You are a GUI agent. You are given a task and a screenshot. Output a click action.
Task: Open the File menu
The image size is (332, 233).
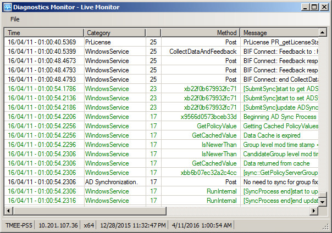pos(14,19)
